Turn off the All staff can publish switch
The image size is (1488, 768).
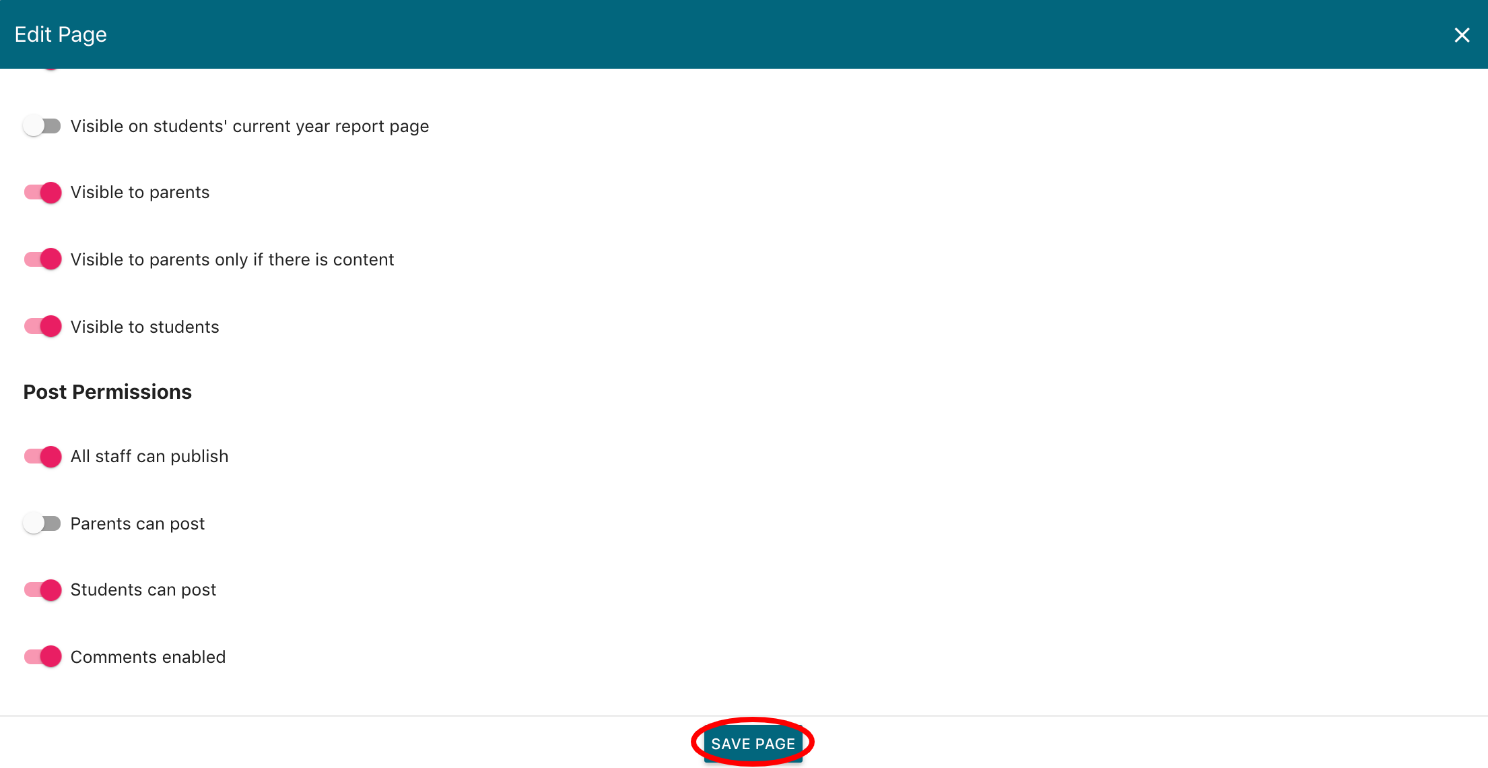[x=42, y=457]
